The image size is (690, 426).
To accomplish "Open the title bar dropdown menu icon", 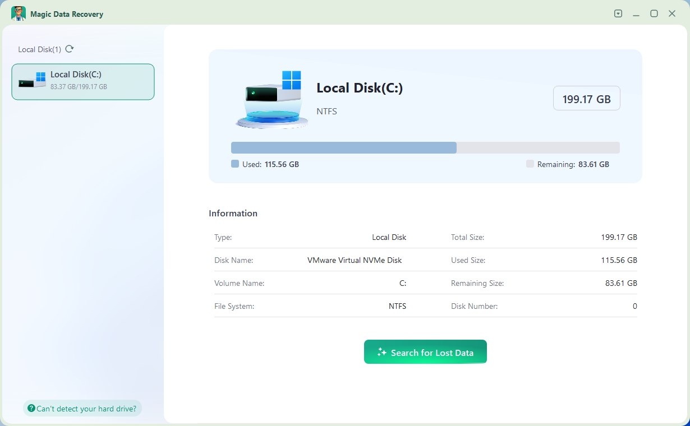I will (x=618, y=13).
